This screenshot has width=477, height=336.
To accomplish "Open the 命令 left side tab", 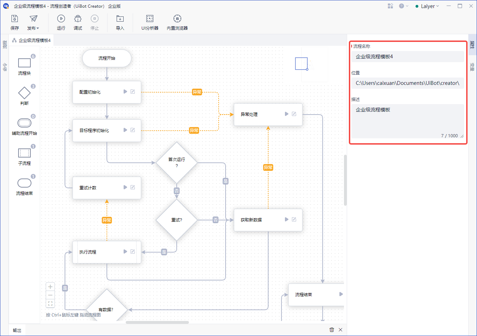I will click(5, 67).
